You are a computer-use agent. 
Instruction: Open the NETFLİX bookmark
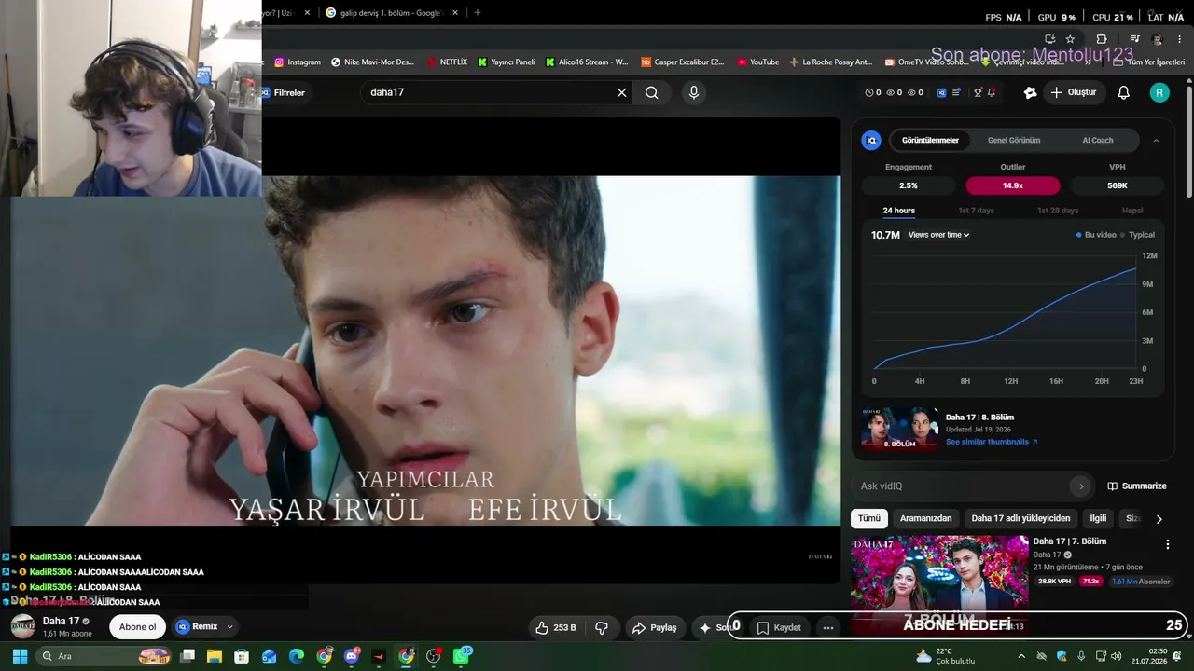tap(447, 62)
